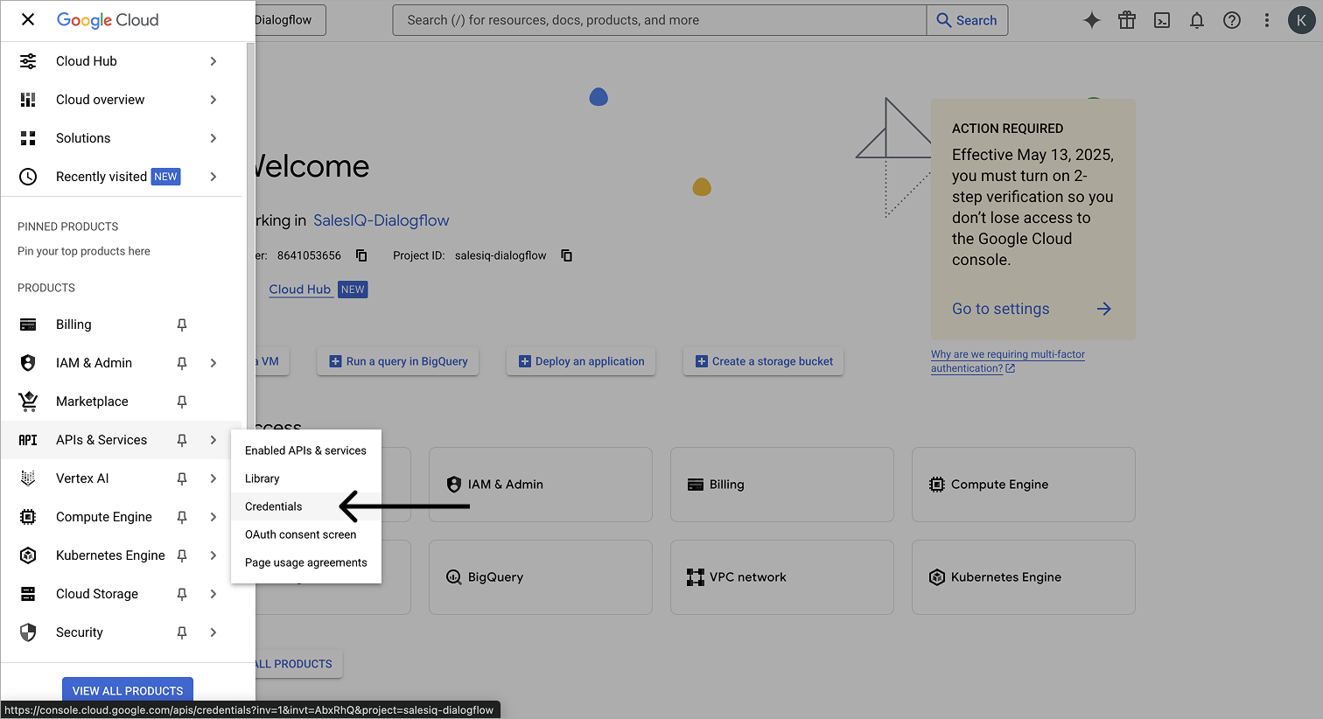Open the Cloud Hub link on welcome page
Screen dimensions: 1323x719
300,290
